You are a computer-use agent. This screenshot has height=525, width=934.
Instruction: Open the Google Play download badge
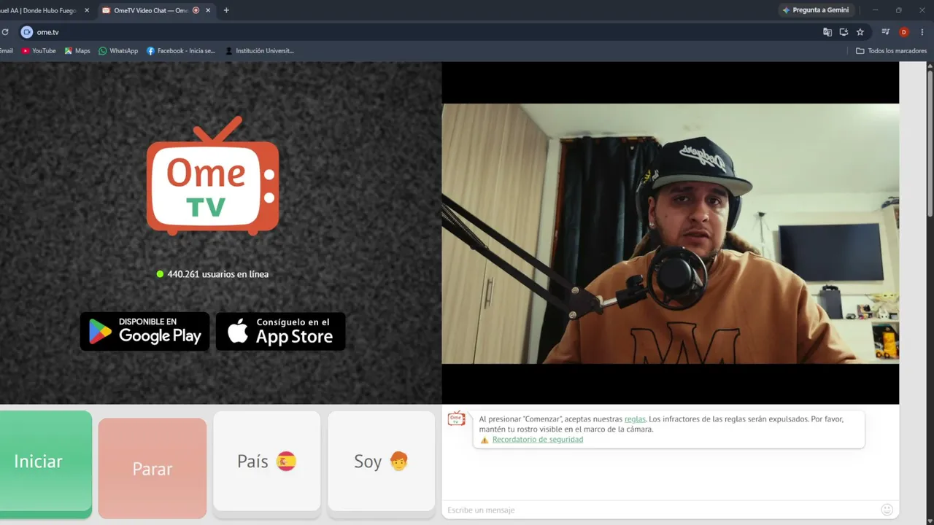point(144,332)
